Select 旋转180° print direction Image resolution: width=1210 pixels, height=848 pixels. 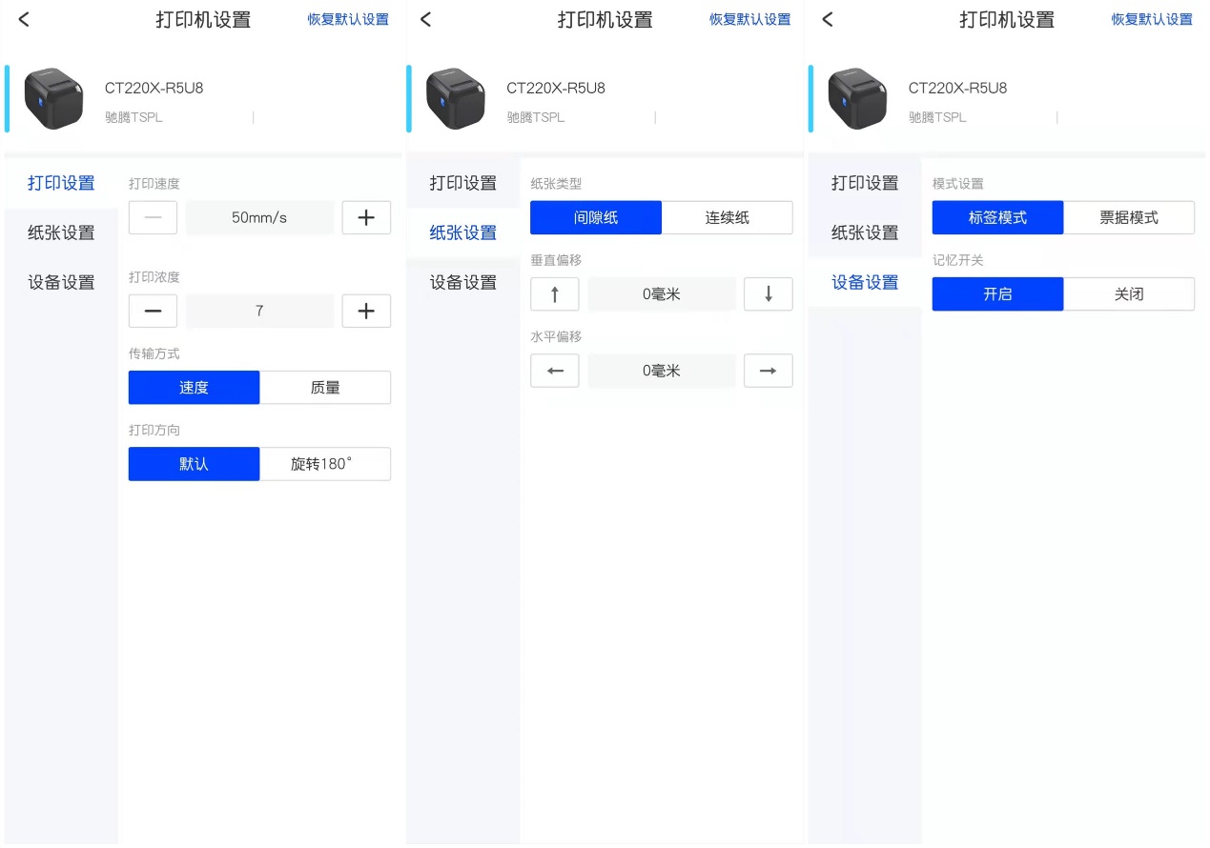[325, 464]
